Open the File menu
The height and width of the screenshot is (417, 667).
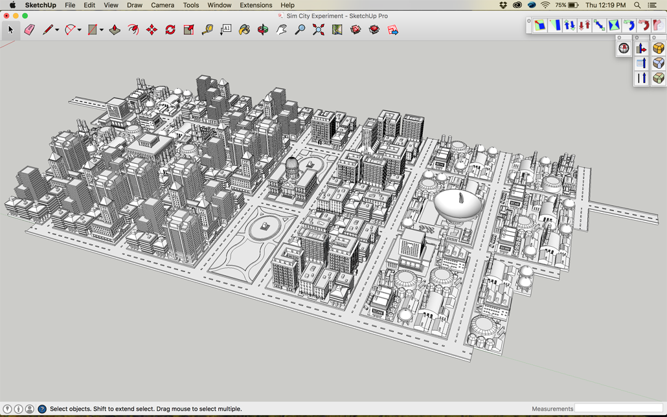(70, 5)
